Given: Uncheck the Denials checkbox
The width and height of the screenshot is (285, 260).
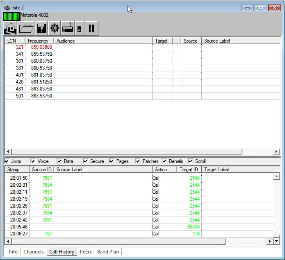Looking at the screenshot, I should coord(164,161).
